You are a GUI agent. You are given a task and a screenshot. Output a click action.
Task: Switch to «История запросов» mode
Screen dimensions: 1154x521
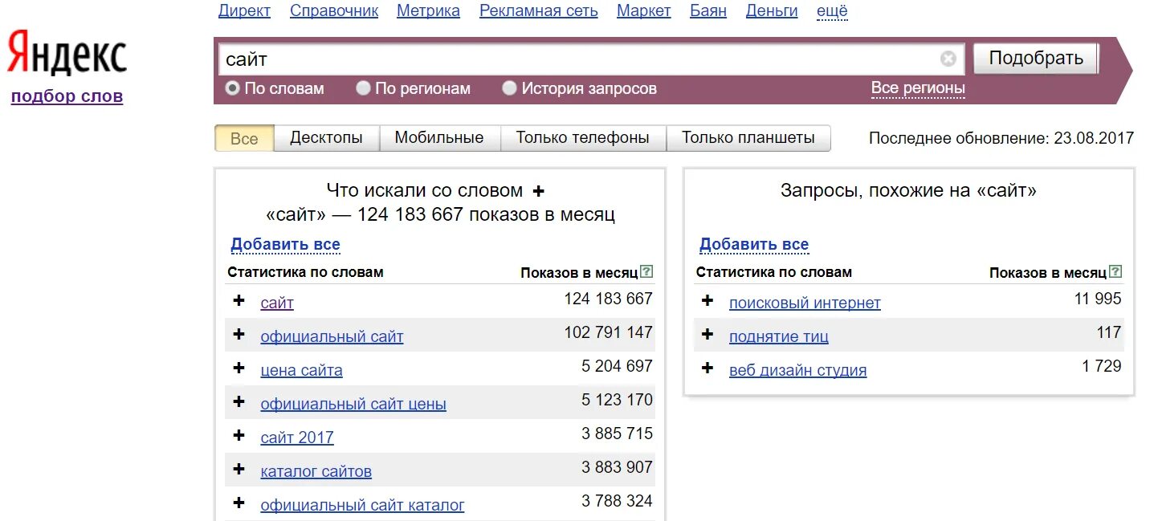[x=509, y=88]
